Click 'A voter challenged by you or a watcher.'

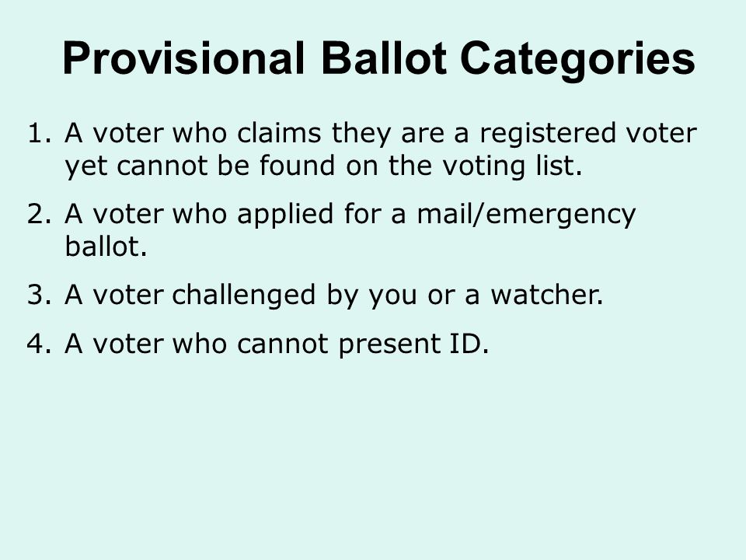tap(334, 296)
